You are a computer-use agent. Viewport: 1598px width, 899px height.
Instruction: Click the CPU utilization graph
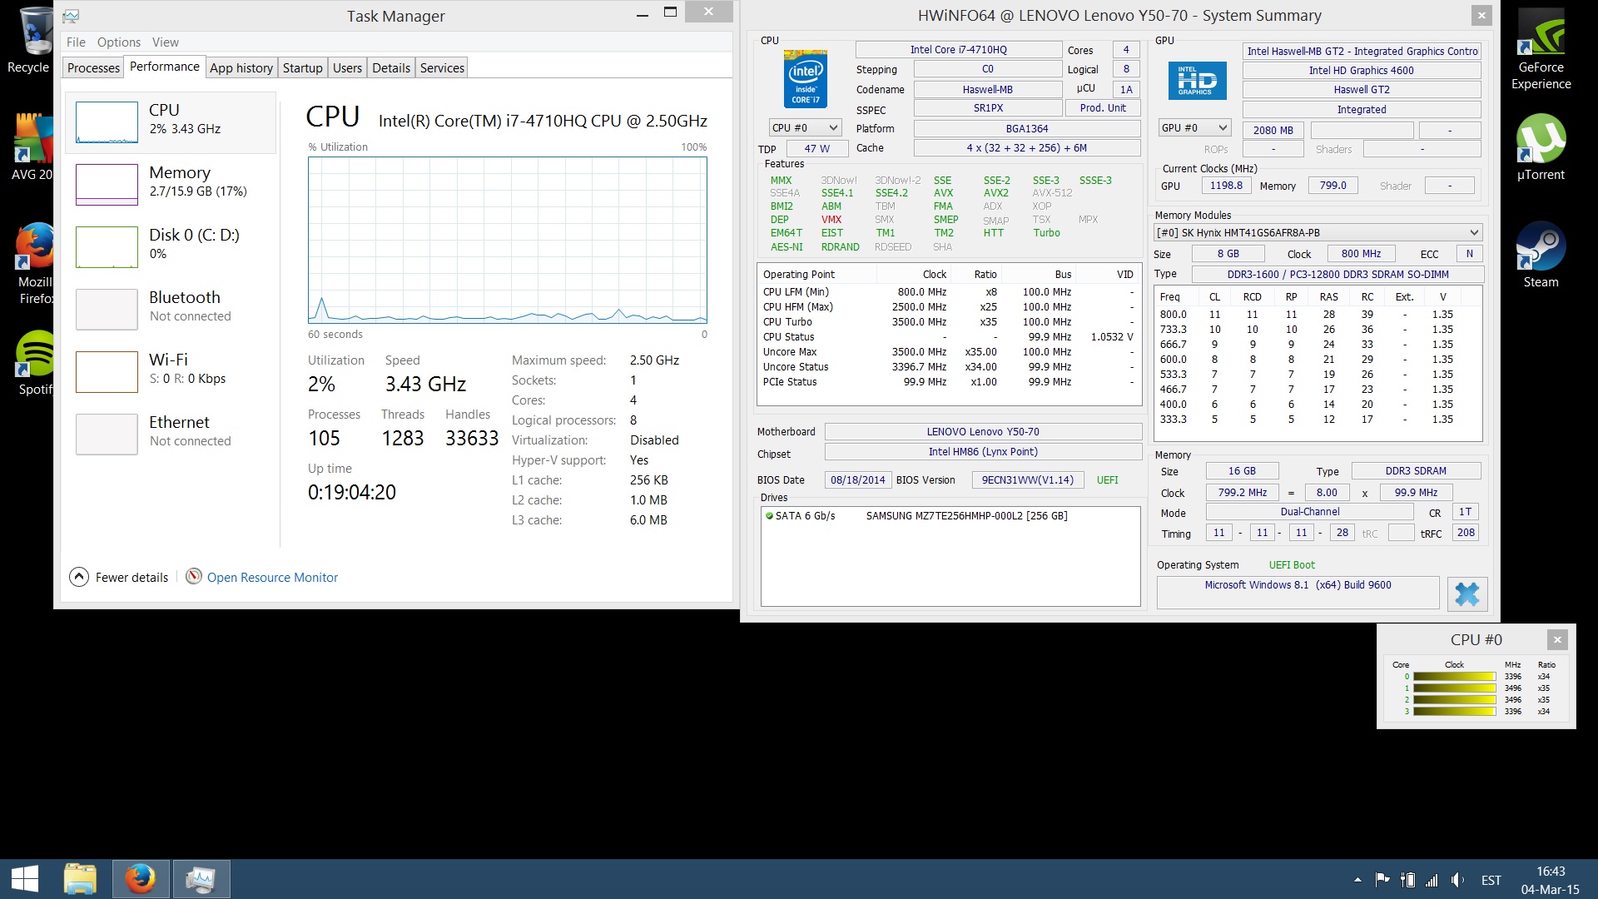[507, 240]
